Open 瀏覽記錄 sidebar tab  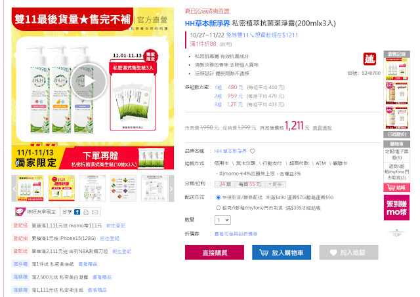tap(396, 54)
